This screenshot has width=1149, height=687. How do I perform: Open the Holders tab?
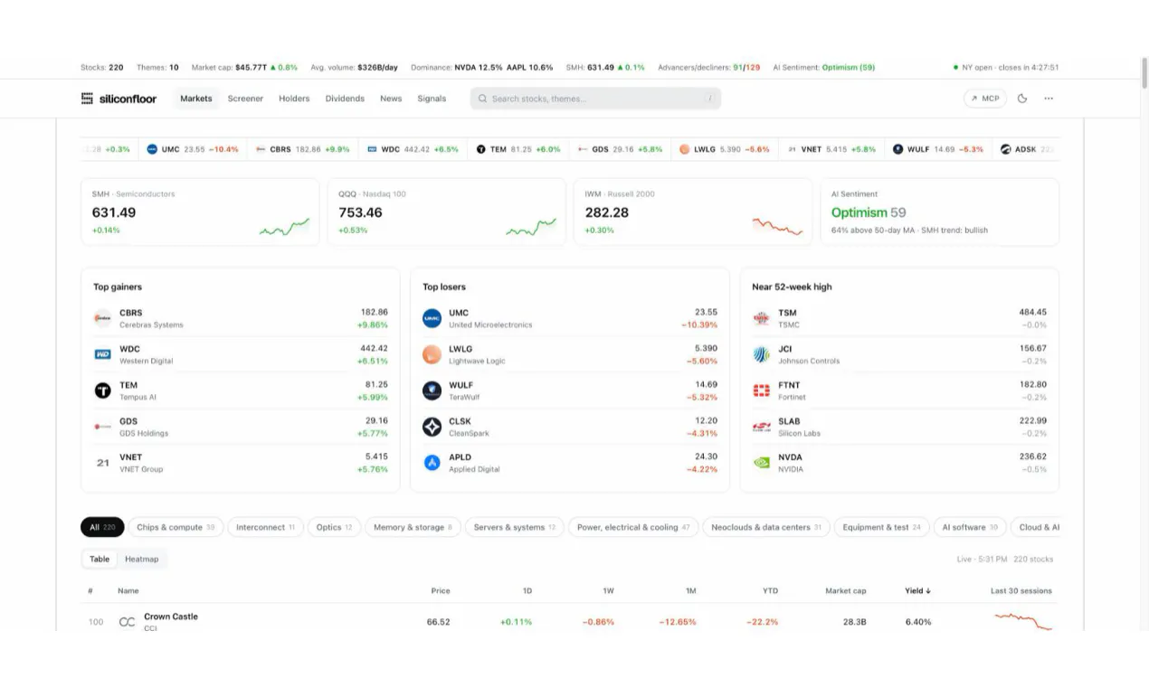(294, 99)
